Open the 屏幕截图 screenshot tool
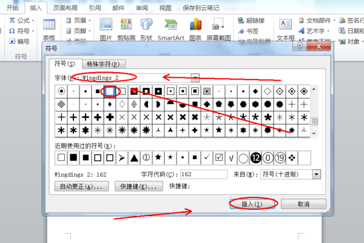This screenshot has width=364, height=243. [218, 24]
